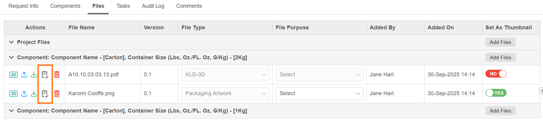Click the File Name column header
This screenshot has height=123, width=543.
click(82, 28)
